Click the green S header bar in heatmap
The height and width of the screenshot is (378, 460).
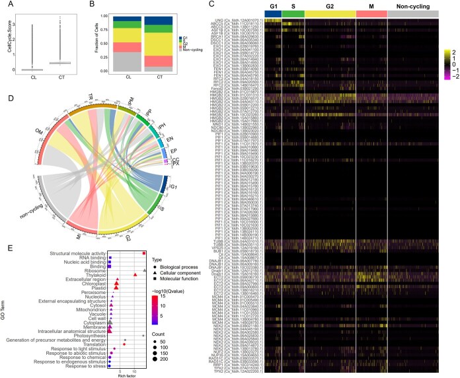tap(293, 14)
